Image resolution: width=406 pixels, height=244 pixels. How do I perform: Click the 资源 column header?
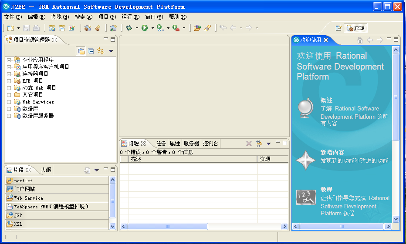[x=273, y=159]
